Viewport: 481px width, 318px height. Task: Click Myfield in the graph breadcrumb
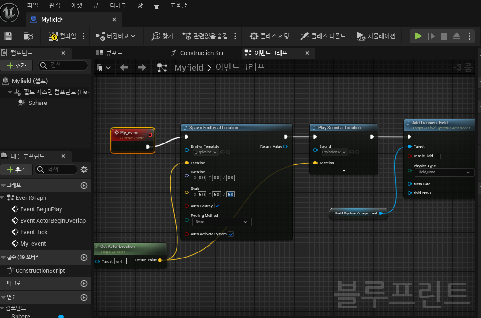click(x=188, y=67)
